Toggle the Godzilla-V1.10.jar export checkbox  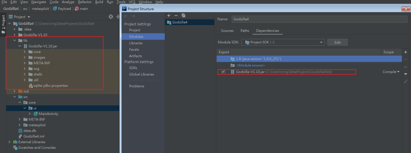click(223, 72)
